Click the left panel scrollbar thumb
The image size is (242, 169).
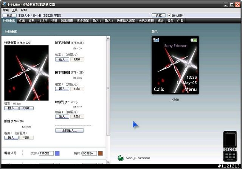[x=108, y=88]
